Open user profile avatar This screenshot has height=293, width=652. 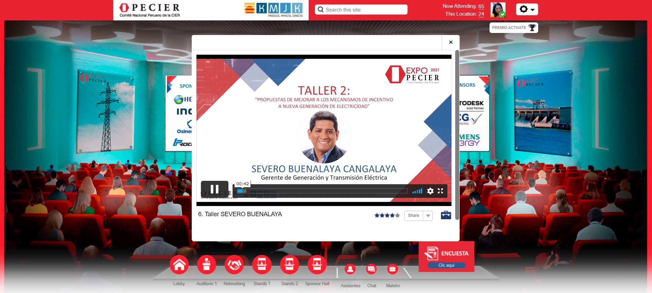point(498,10)
